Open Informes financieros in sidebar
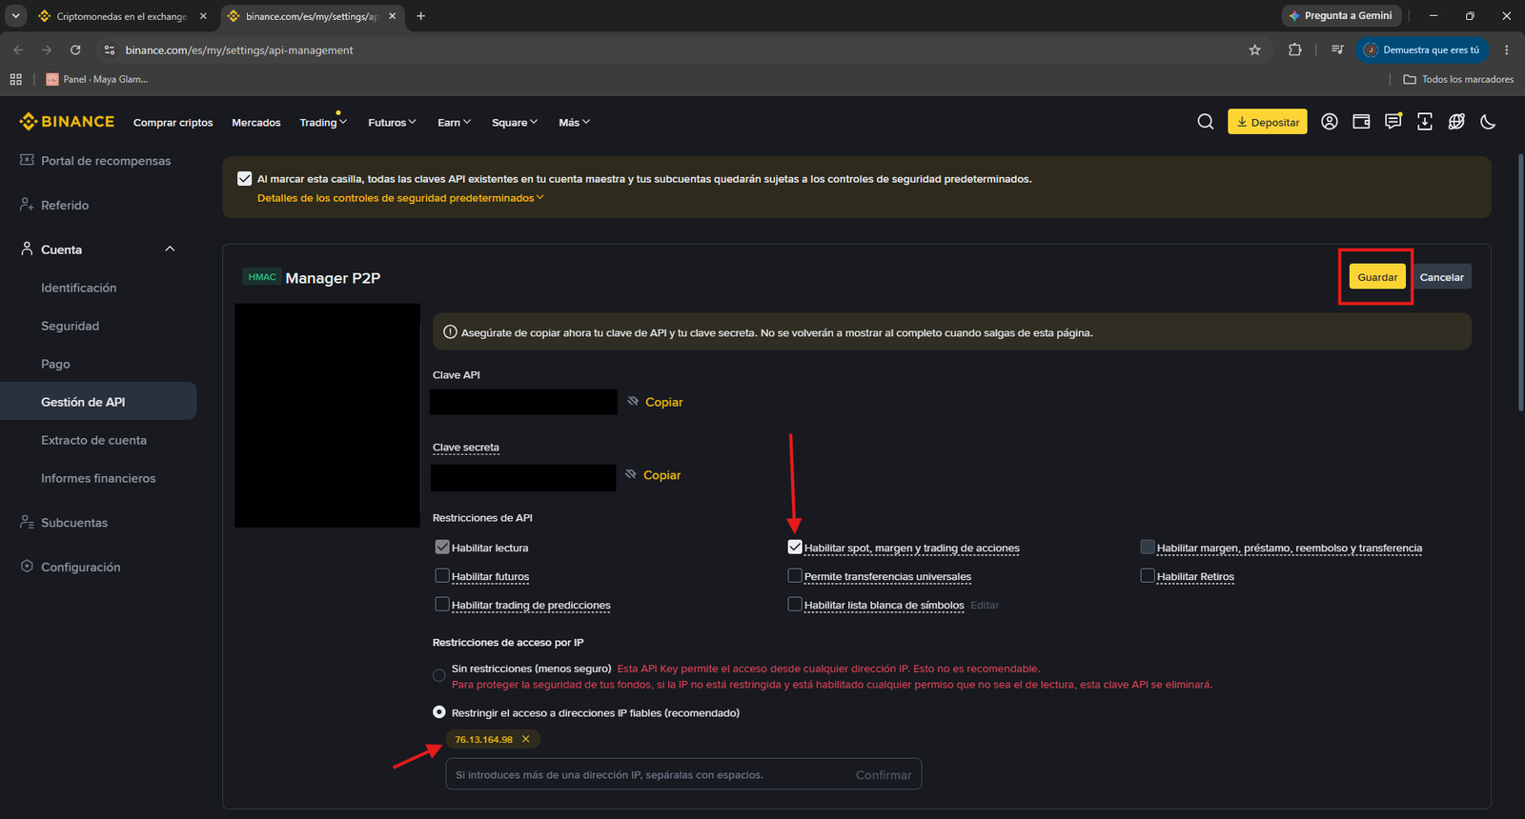Screen dimensions: 1525x819 pyautogui.click(x=98, y=478)
